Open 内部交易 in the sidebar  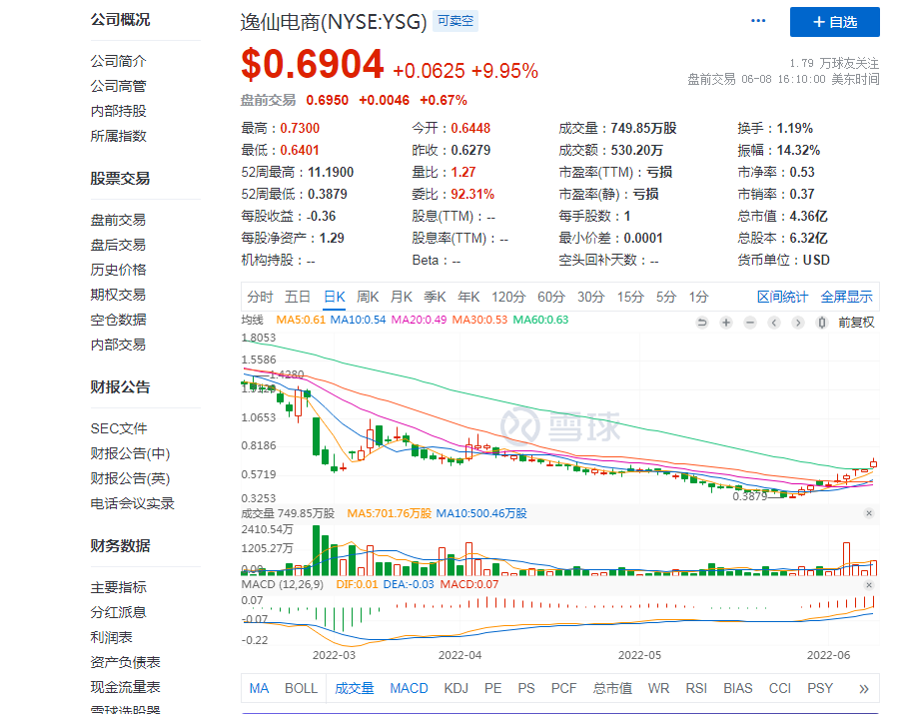[x=119, y=345]
